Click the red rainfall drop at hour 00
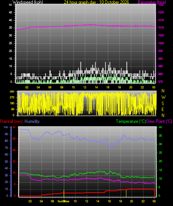 [154, 193]
